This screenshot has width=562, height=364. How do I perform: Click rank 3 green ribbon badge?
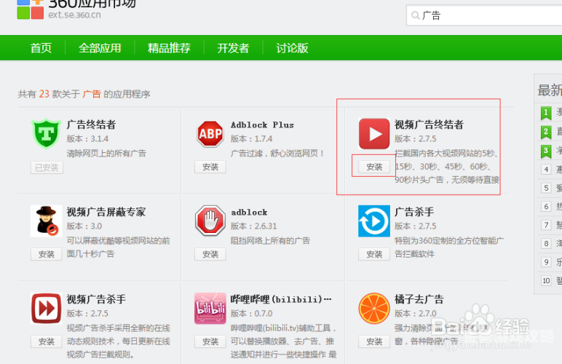pyautogui.click(x=546, y=151)
